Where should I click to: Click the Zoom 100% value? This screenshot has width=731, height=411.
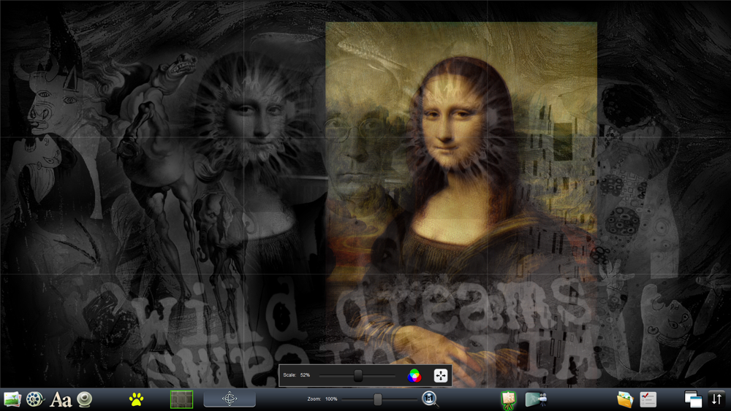(x=331, y=399)
